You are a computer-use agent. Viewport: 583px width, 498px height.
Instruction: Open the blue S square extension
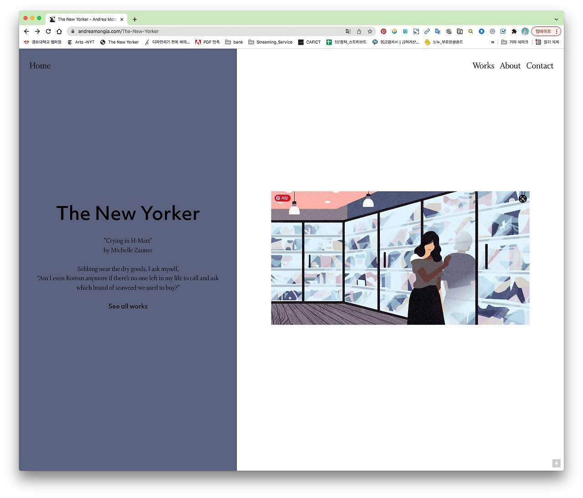[x=416, y=31]
